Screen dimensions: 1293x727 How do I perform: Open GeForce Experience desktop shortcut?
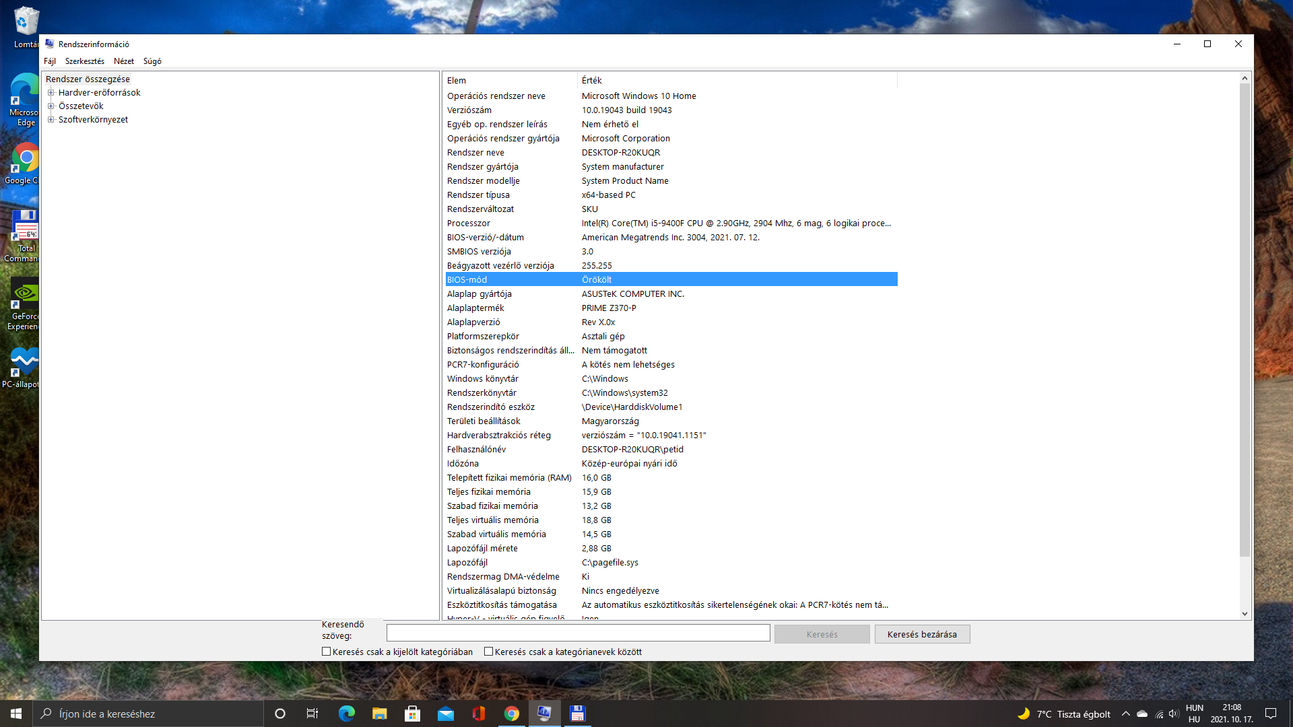(24, 304)
